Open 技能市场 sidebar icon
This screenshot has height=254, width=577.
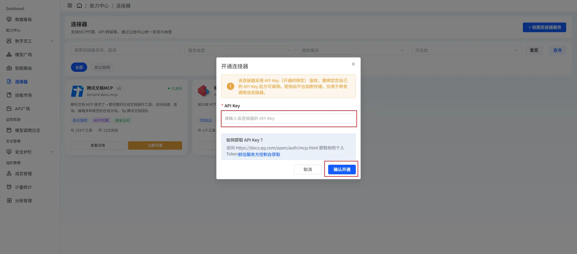(x=9, y=95)
